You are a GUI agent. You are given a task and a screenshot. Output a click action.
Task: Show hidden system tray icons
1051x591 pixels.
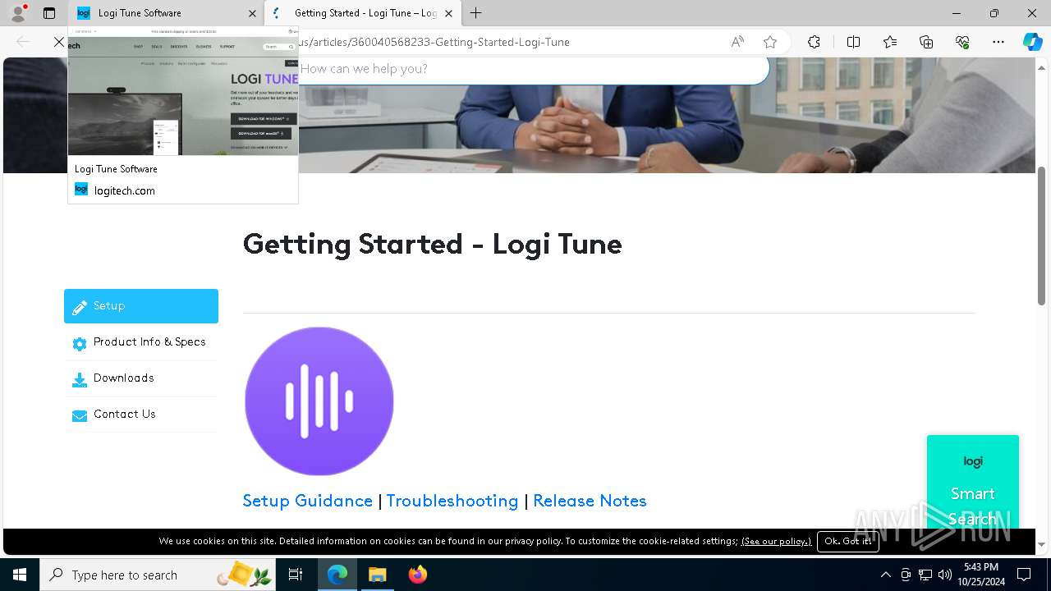click(x=885, y=575)
